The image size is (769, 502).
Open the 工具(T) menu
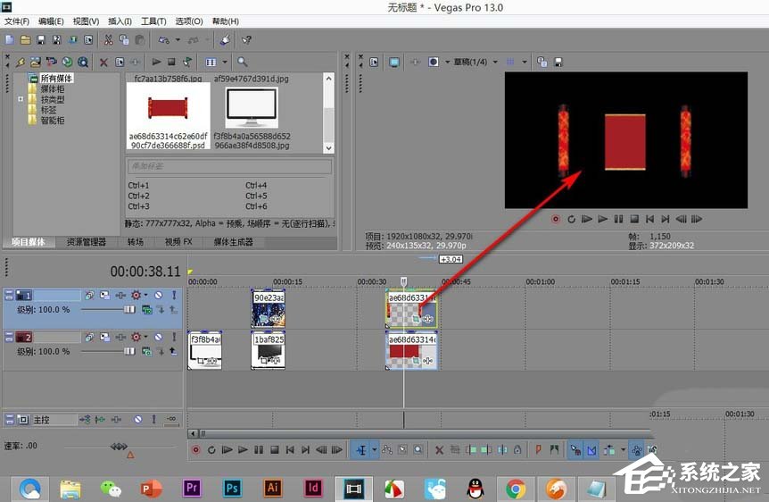coord(154,21)
